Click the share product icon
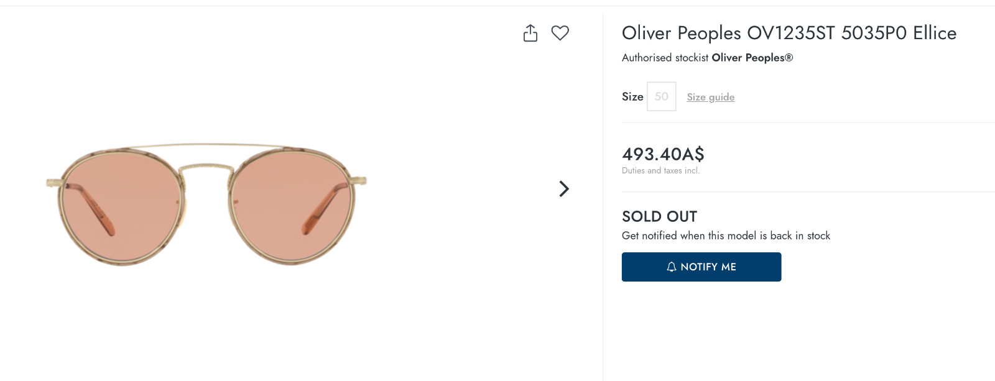Image resolution: width=995 pixels, height=381 pixels. pyautogui.click(x=530, y=33)
